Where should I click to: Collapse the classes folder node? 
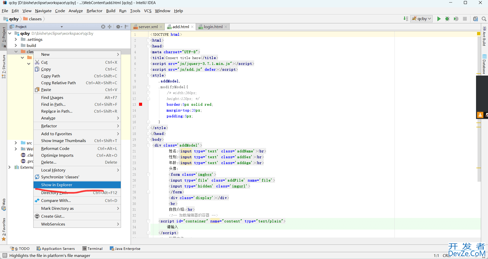(x=16, y=51)
